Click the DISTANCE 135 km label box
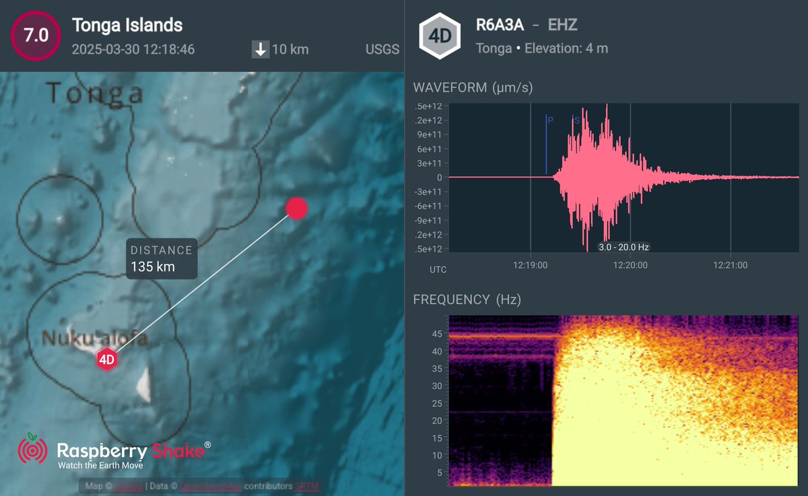The width and height of the screenshot is (808, 496). point(162,258)
